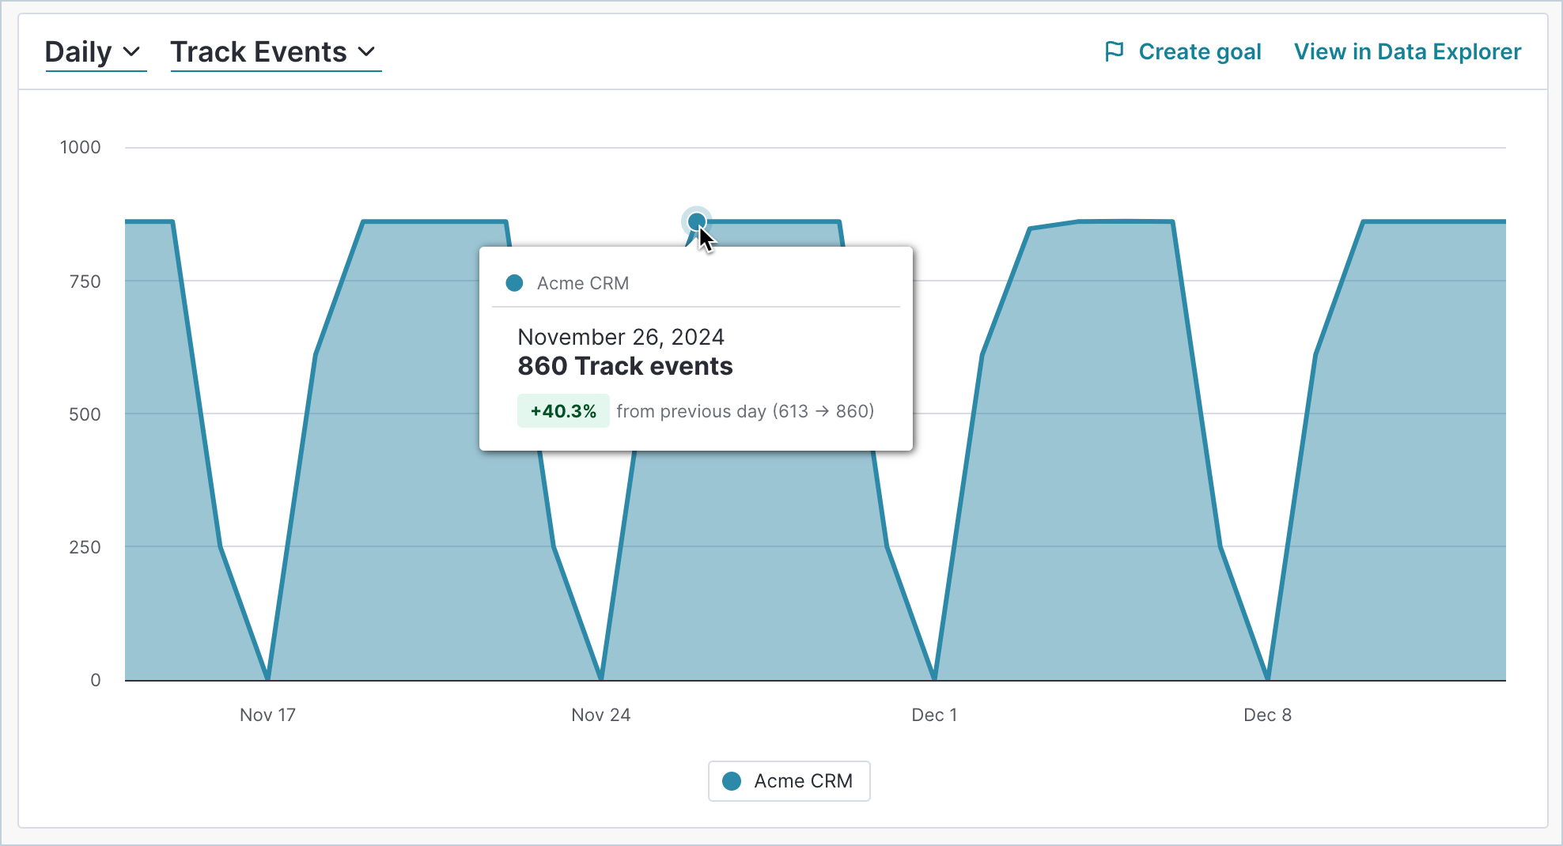The image size is (1563, 846).
Task: Click the highlighted Nov 26 data point
Action: pyautogui.click(x=696, y=221)
